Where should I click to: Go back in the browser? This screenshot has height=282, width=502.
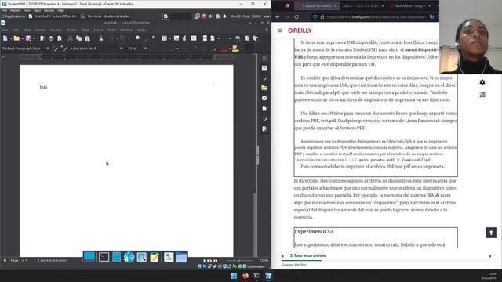[x=278, y=17]
